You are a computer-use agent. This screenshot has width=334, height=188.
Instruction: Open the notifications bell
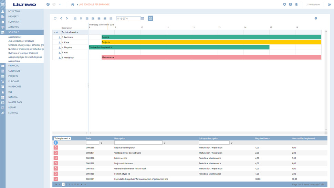296,4
